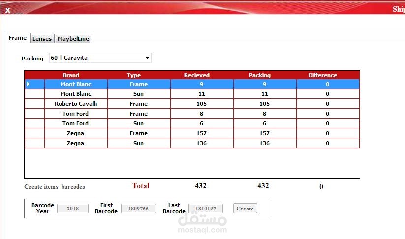Click the X close button in header
The width and height of the screenshot is (405, 239).
coord(8,10)
